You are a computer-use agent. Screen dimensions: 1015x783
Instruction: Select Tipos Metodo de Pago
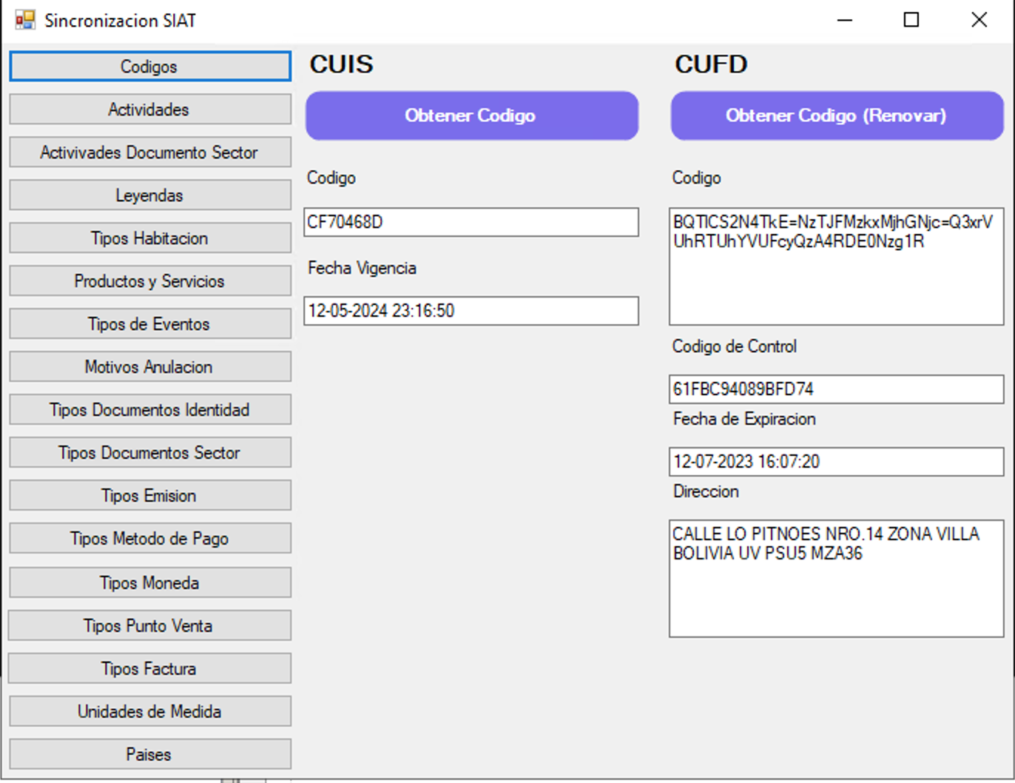tap(149, 539)
